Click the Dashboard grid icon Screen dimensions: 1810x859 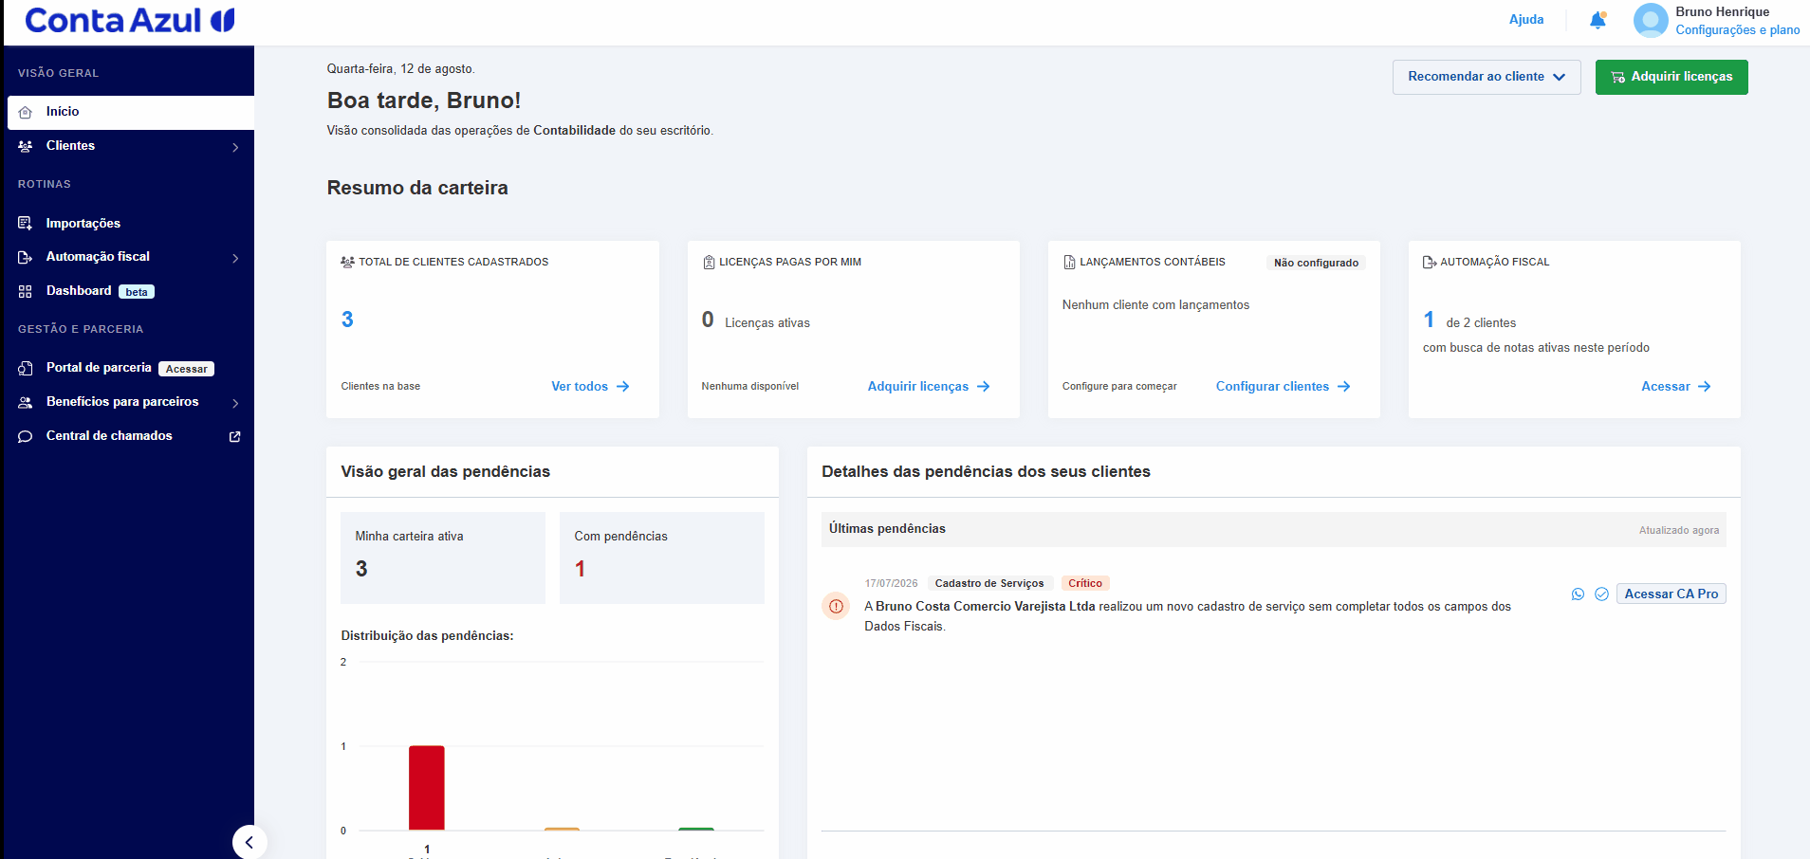click(26, 291)
